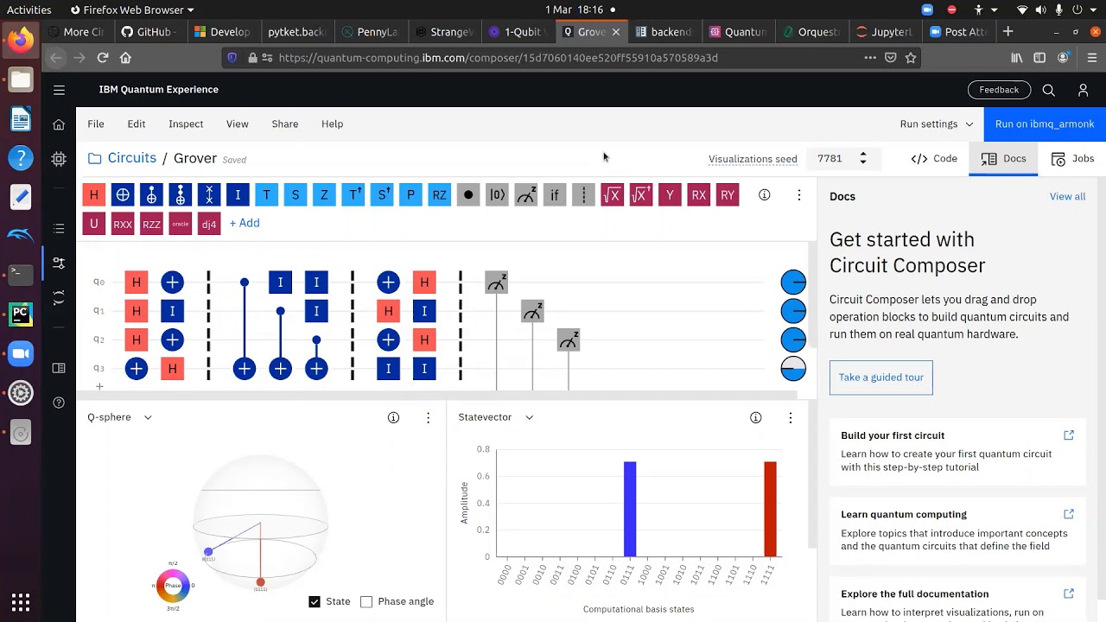
Task: Switch to the Jobs tab
Action: pyautogui.click(x=1072, y=159)
